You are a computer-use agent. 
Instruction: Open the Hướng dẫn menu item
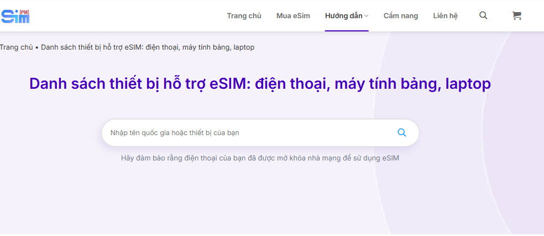click(344, 16)
